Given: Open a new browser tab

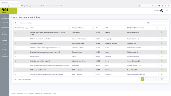Looking at the screenshot, I should (x=22, y=2).
